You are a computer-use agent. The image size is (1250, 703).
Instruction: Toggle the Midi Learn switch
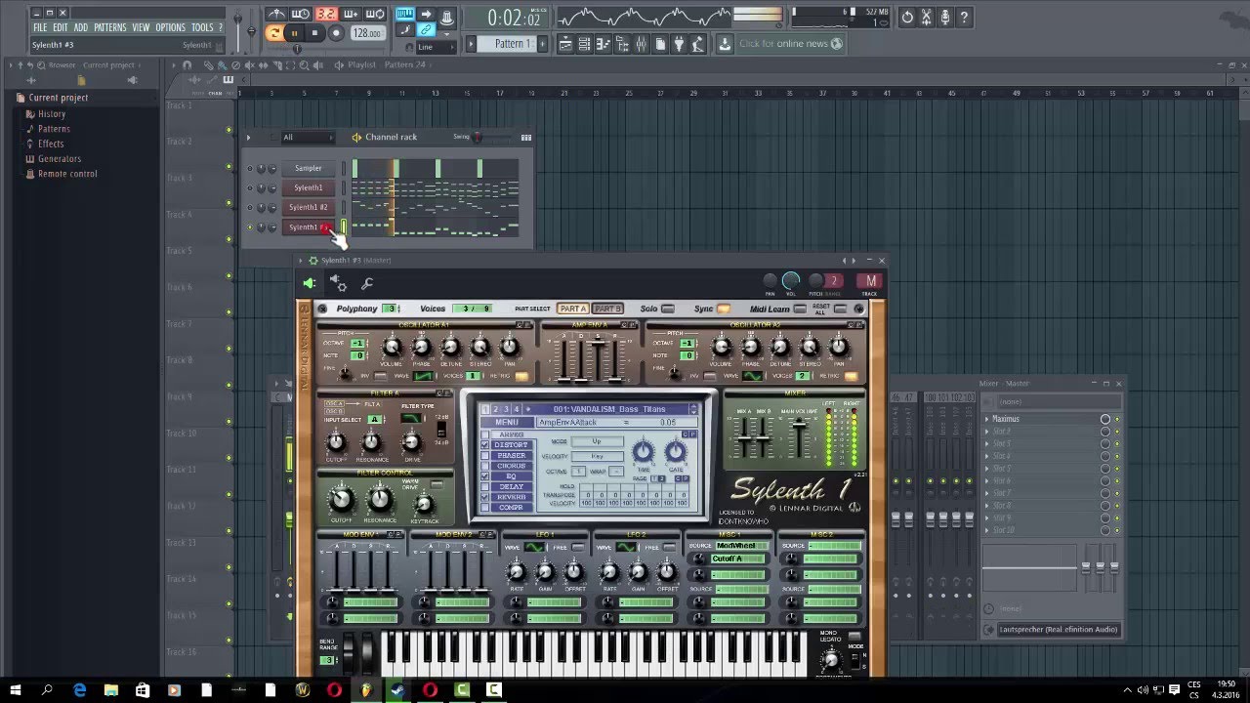tap(800, 309)
